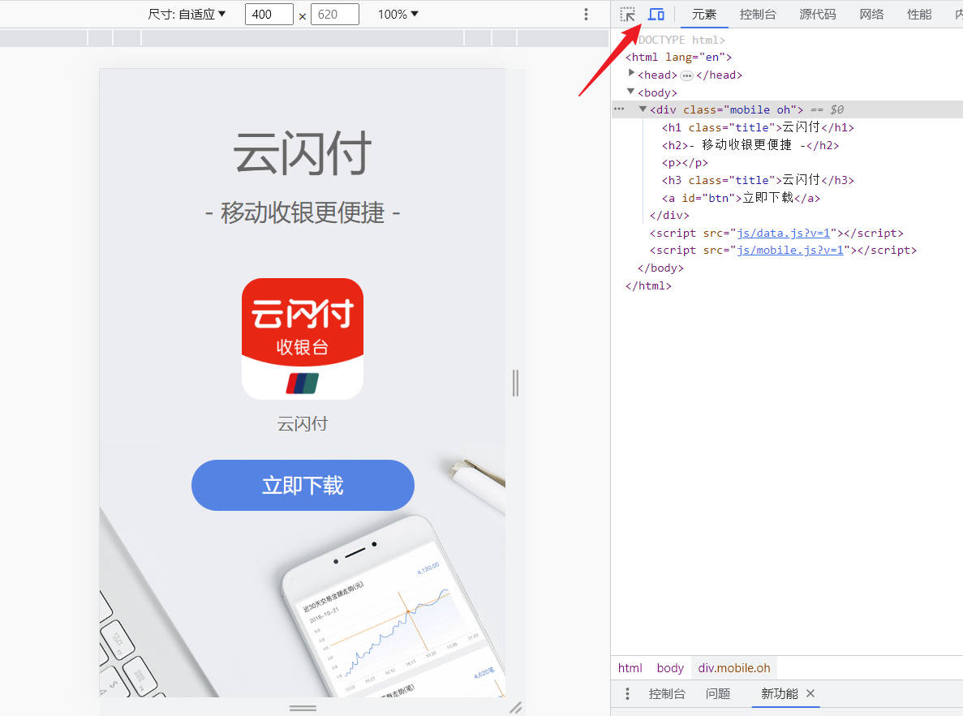
Task: Click the width input showing 400
Action: [x=269, y=14]
